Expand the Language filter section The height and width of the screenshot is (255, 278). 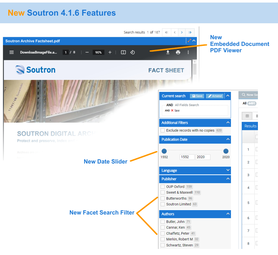[228, 170]
